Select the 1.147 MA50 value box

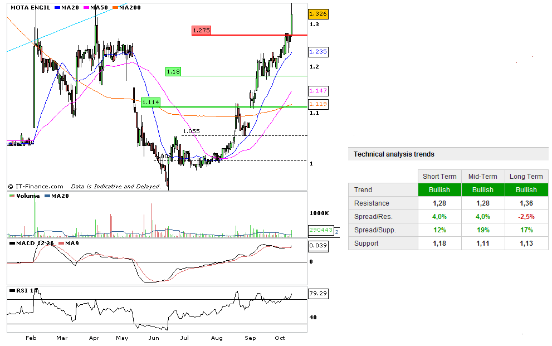(x=318, y=91)
